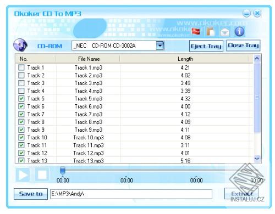Uncheck the Track 7 checkbox
This screenshot has height=214, width=275.
coord(21,114)
